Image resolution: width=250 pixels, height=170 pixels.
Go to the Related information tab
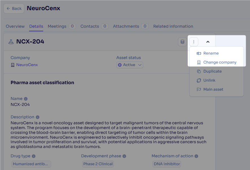tap(173, 26)
